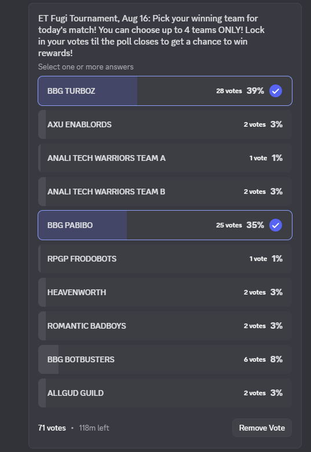This screenshot has width=311, height=452.
Task: Pick the HEAVENWORTH poll option
Action: coord(165,292)
